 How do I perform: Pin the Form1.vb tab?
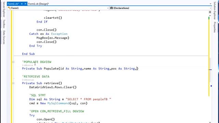(22, 4)
